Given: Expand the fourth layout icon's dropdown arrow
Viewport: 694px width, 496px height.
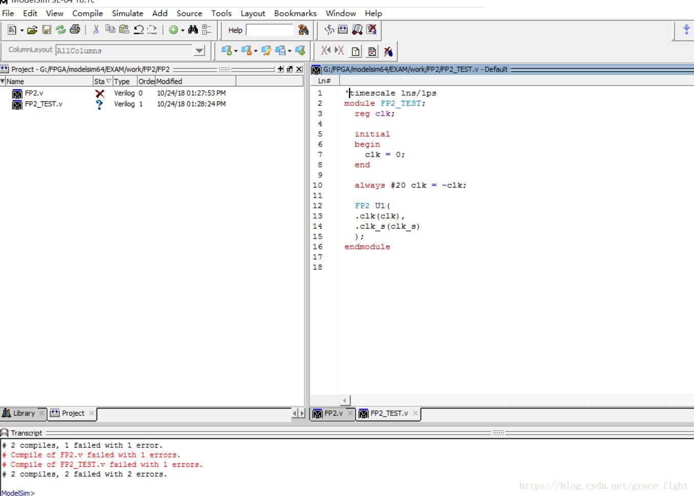Looking at the screenshot, I should 290,51.
